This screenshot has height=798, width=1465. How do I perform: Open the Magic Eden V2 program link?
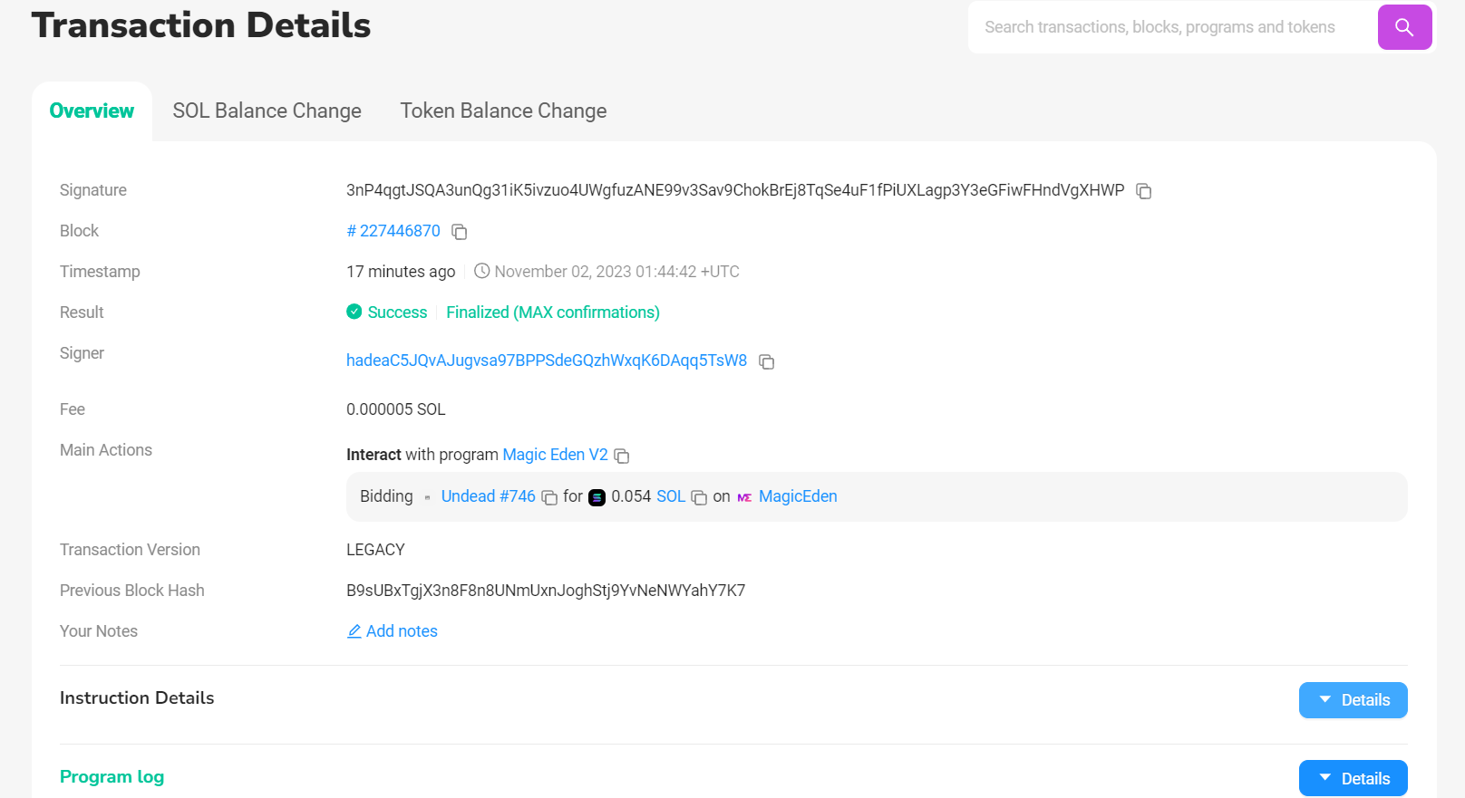coord(555,455)
